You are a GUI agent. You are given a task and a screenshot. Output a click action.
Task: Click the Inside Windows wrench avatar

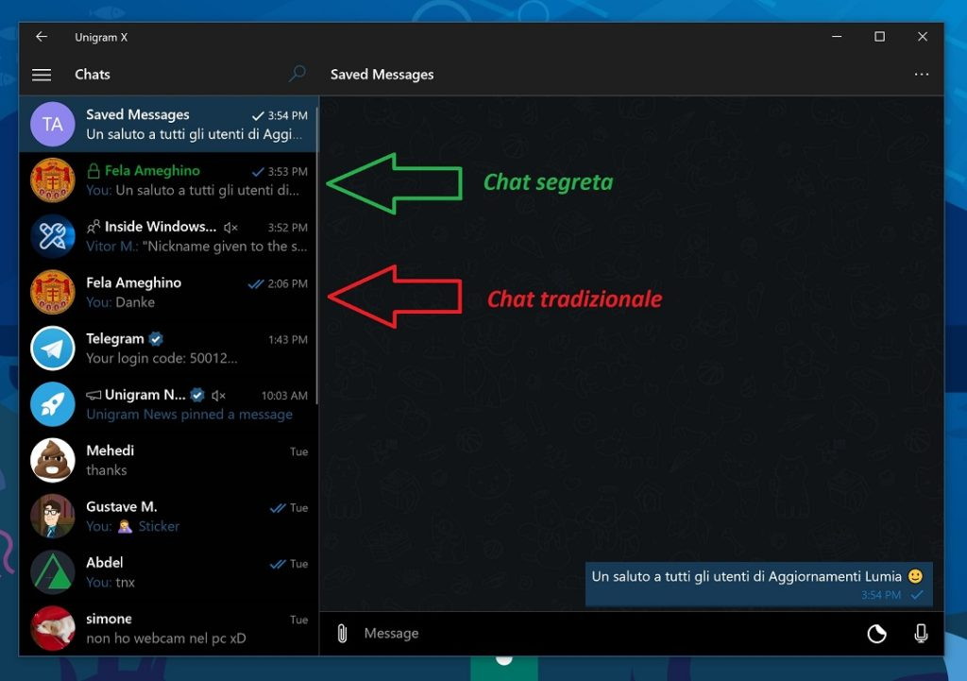coord(53,236)
